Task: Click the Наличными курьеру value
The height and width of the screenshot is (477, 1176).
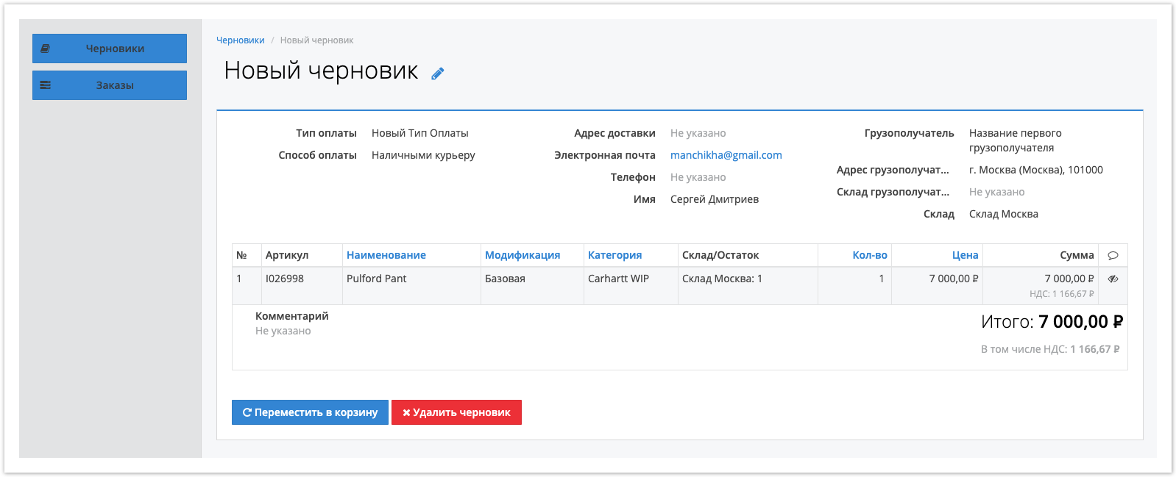Action: point(423,155)
